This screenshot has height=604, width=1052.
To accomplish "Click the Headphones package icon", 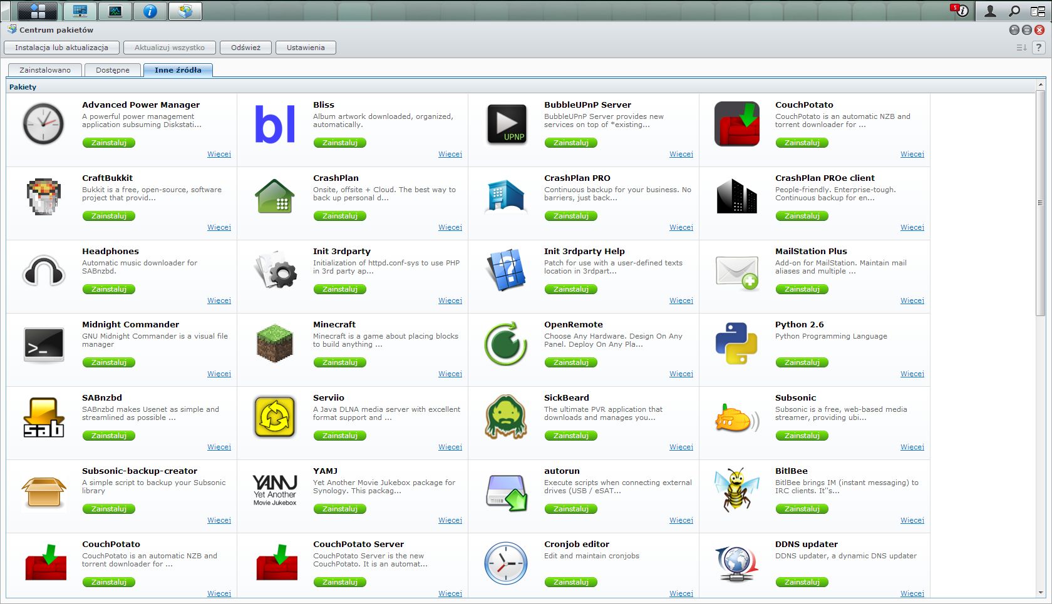I will [43, 271].
